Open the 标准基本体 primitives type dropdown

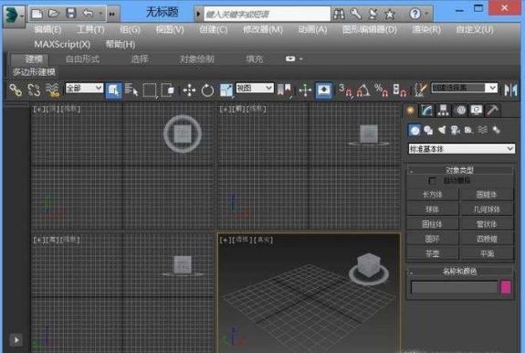[x=461, y=148]
